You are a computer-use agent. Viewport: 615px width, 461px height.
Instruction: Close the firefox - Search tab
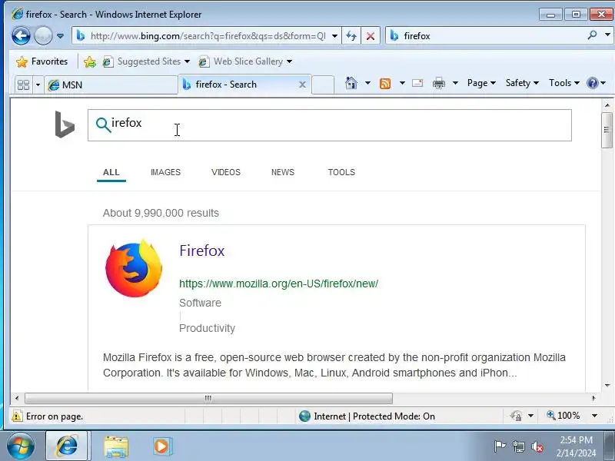tap(302, 85)
